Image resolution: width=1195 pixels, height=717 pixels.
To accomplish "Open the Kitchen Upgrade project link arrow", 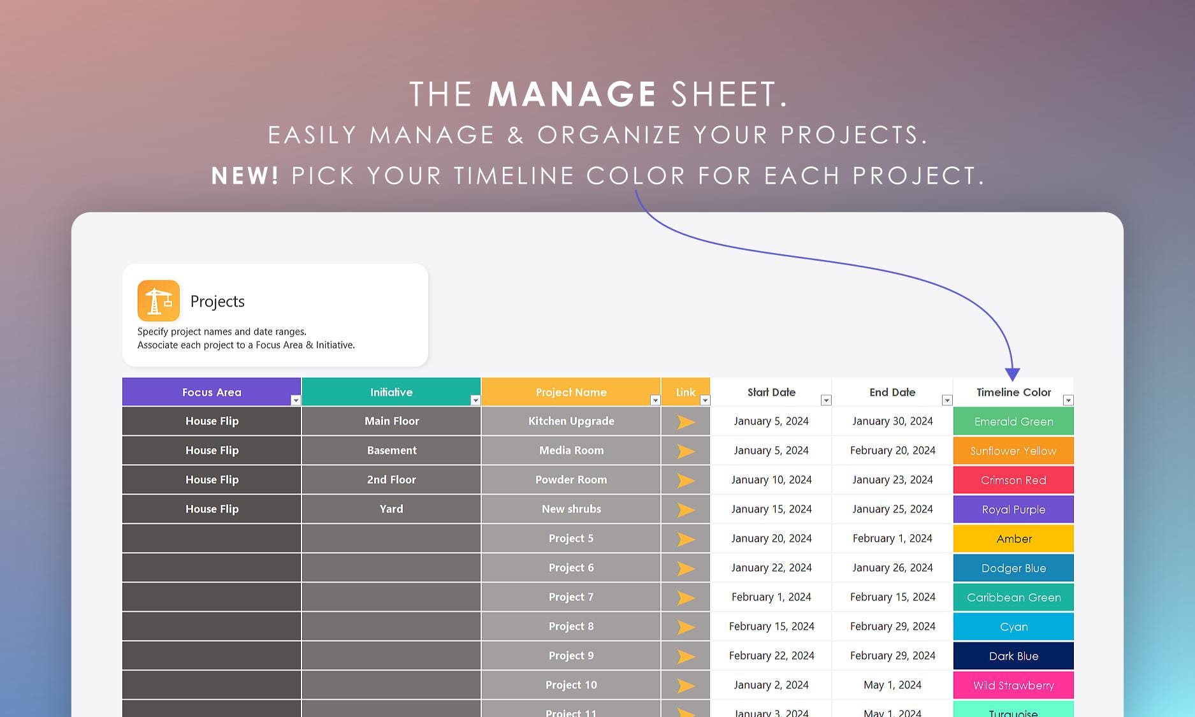I will click(686, 421).
